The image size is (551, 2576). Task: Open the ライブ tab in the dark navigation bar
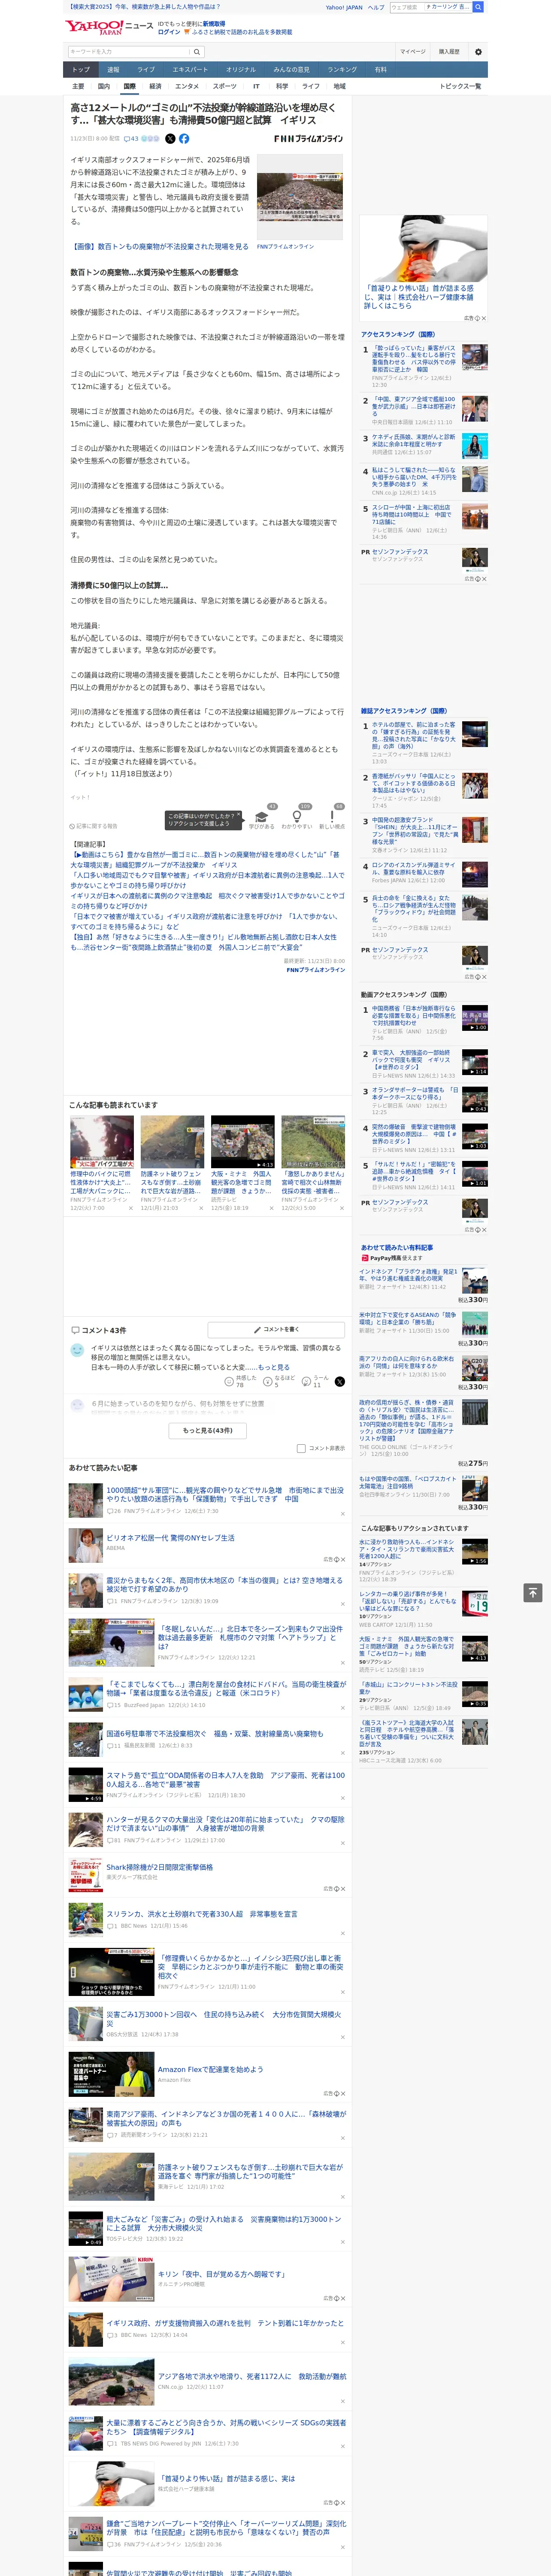point(146,70)
